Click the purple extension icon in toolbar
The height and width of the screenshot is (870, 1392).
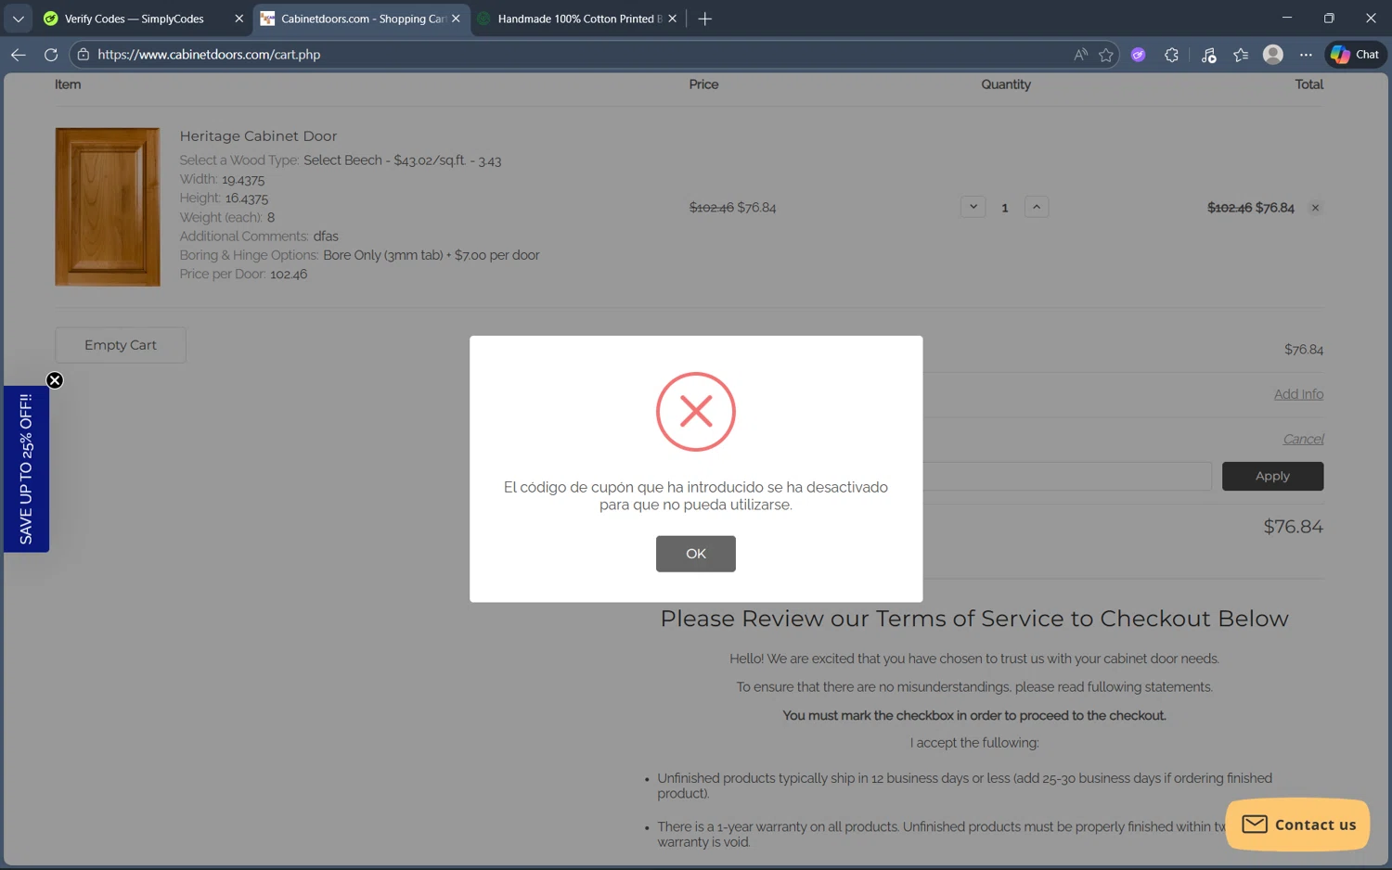click(1138, 55)
